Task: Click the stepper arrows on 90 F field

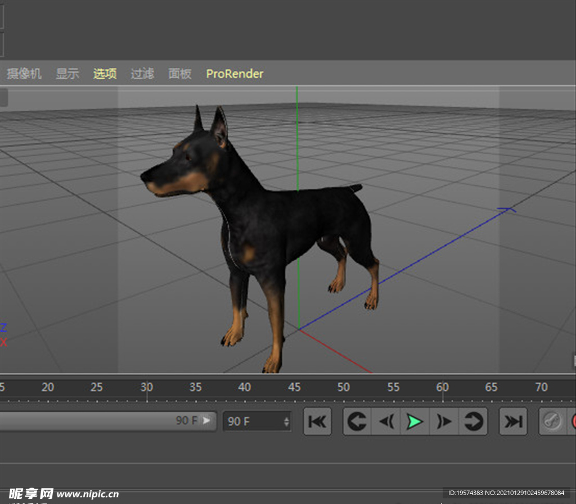Action: point(286,421)
